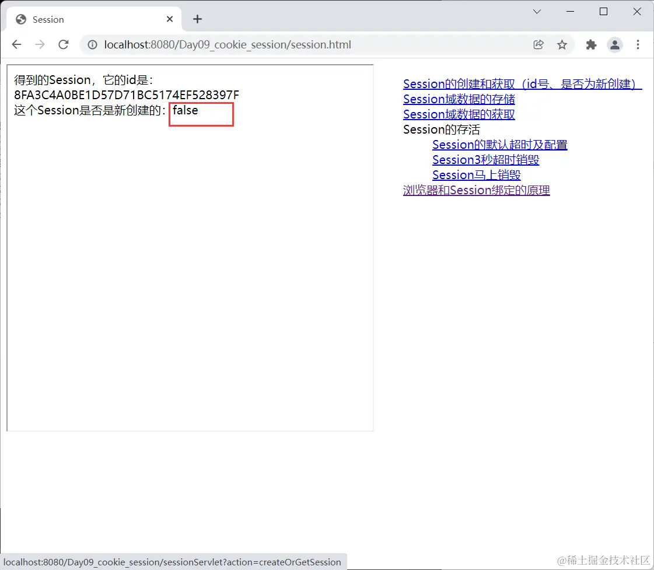The height and width of the screenshot is (570, 654).
Task: Open Session域数据的存储 link
Action: 459,99
